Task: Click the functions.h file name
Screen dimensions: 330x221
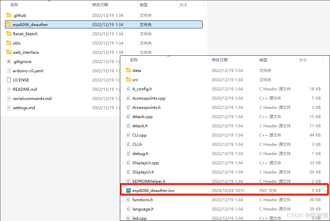Action: point(142,200)
